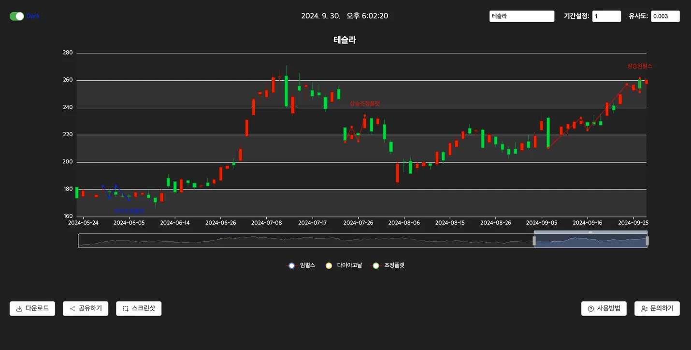The width and height of the screenshot is (691, 350).
Task: Click the 2024-09-05 axis label
Action: pos(541,223)
